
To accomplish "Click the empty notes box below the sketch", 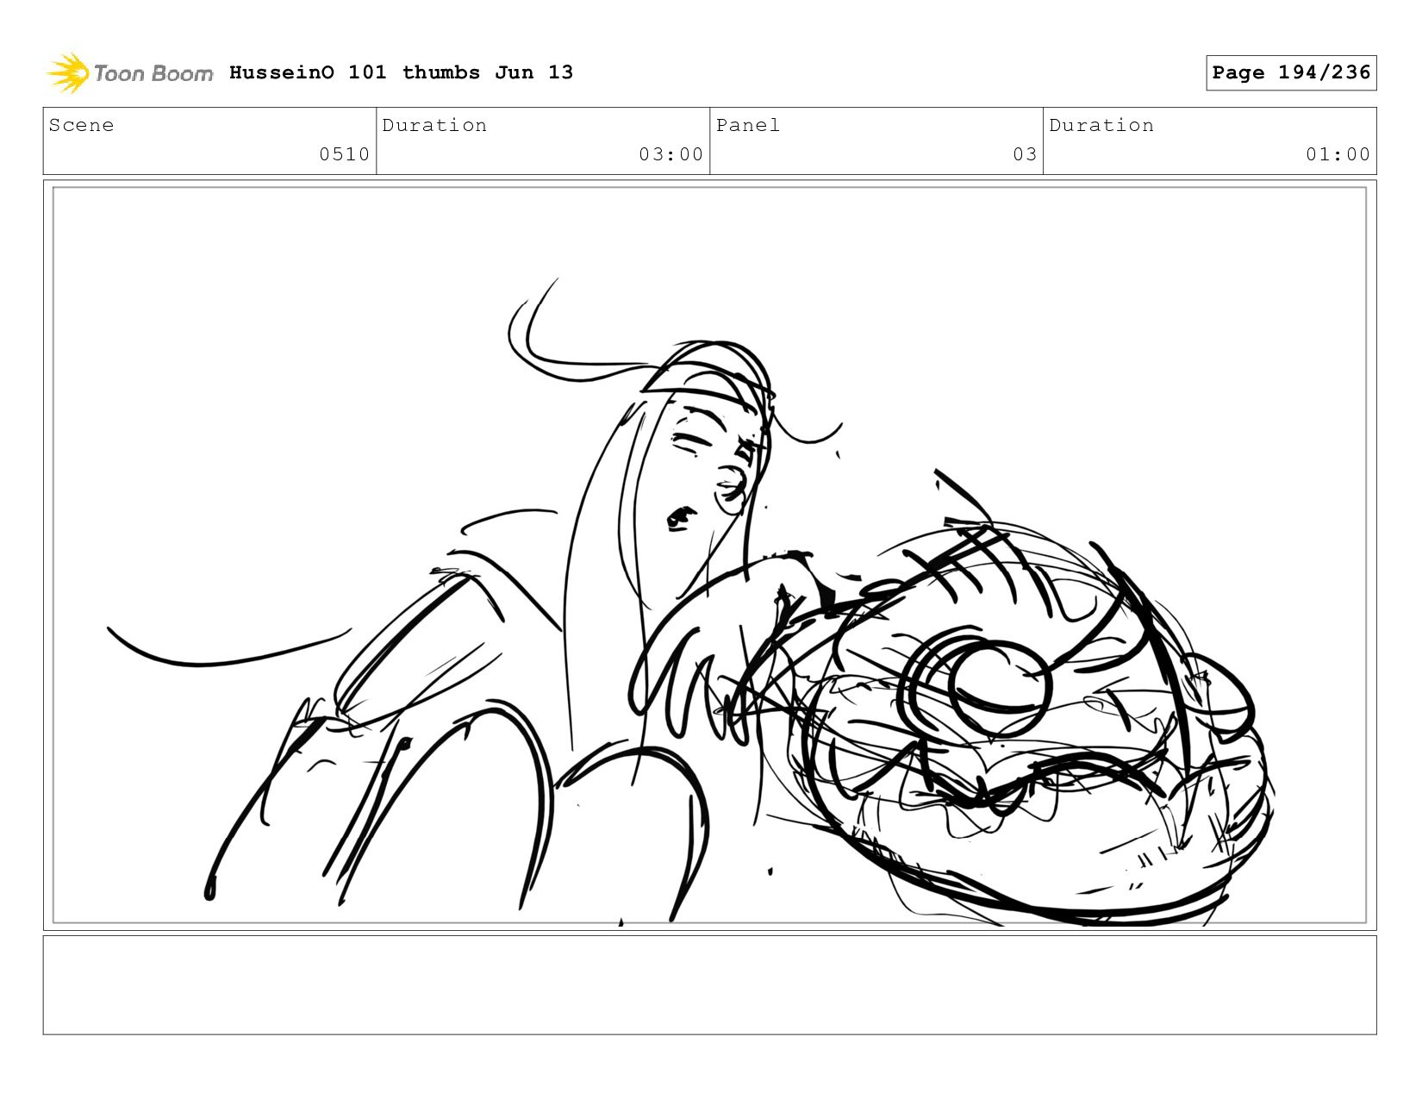I will coord(710,985).
